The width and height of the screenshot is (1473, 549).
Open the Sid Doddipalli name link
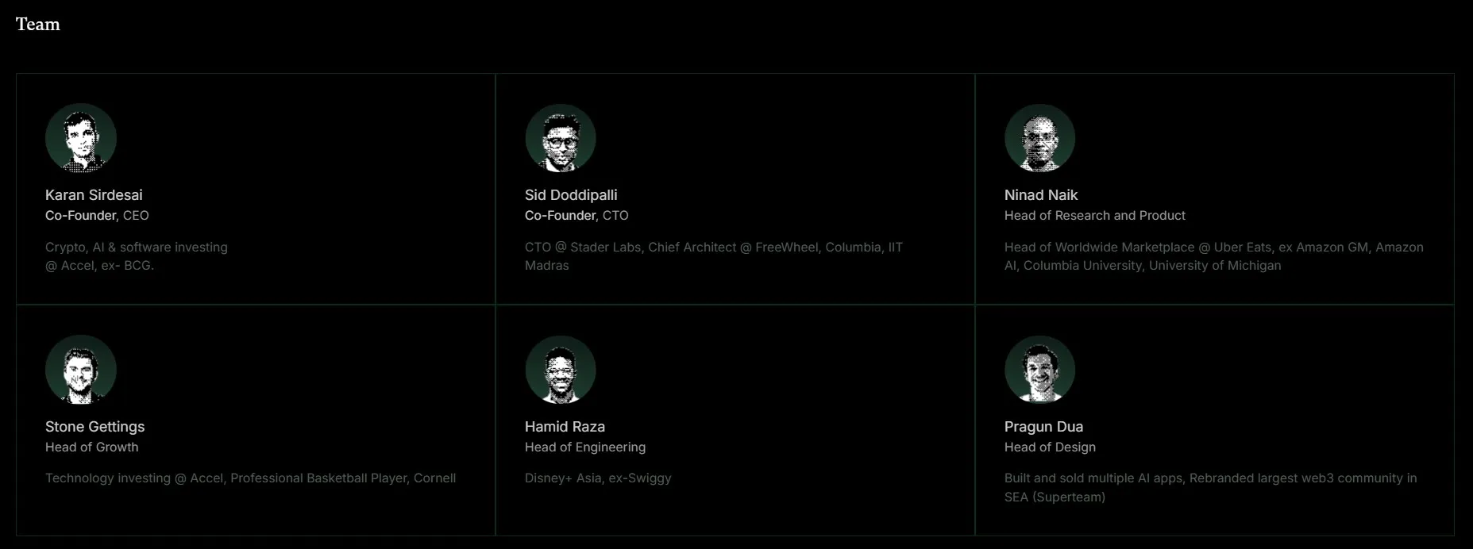click(x=571, y=195)
